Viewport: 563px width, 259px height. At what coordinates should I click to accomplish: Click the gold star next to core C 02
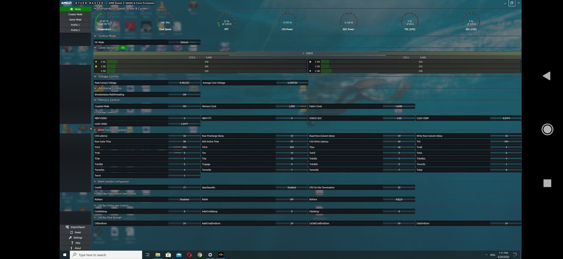pos(96,66)
